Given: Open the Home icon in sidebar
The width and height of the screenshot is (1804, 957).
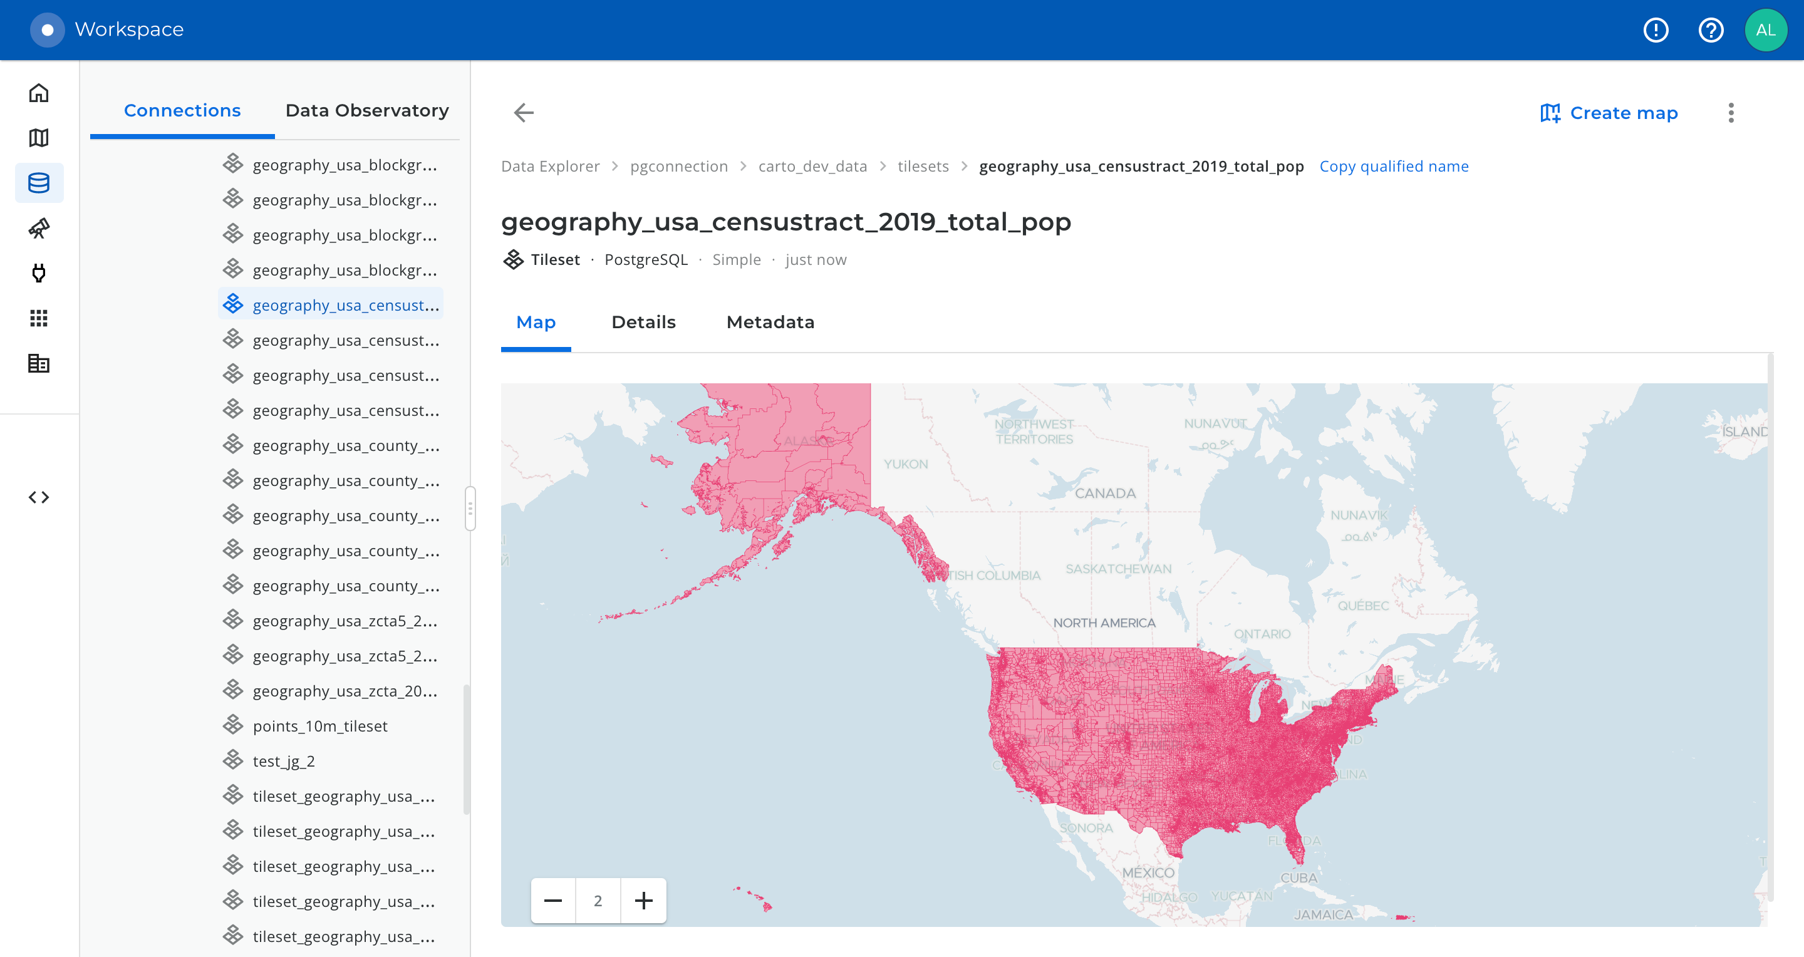Looking at the screenshot, I should (x=38, y=93).
